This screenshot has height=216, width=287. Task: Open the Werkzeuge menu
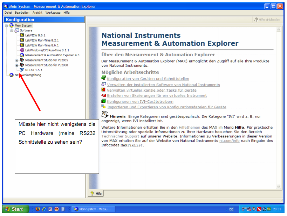(x=53, y=13)
